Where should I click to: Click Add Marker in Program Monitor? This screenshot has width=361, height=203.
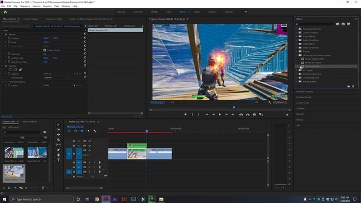point(186,114)
